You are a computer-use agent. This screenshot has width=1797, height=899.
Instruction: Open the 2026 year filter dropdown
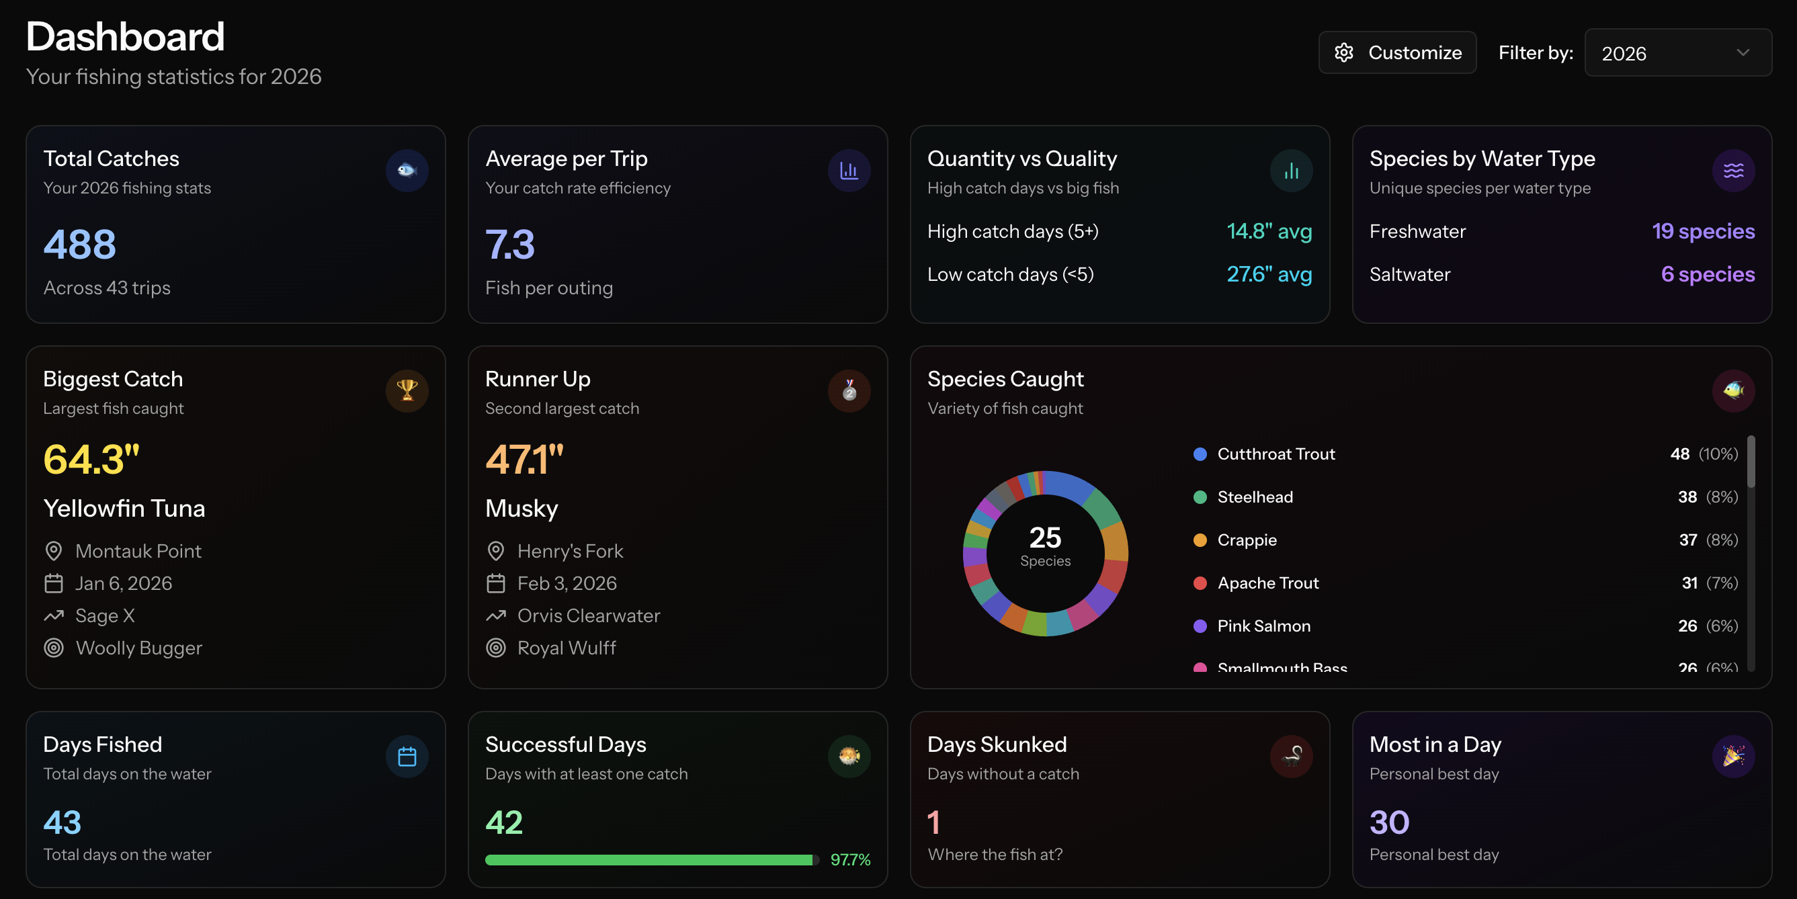tap(1677, 52)
